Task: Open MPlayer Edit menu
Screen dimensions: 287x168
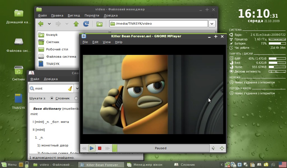Action: pos(95,42)
